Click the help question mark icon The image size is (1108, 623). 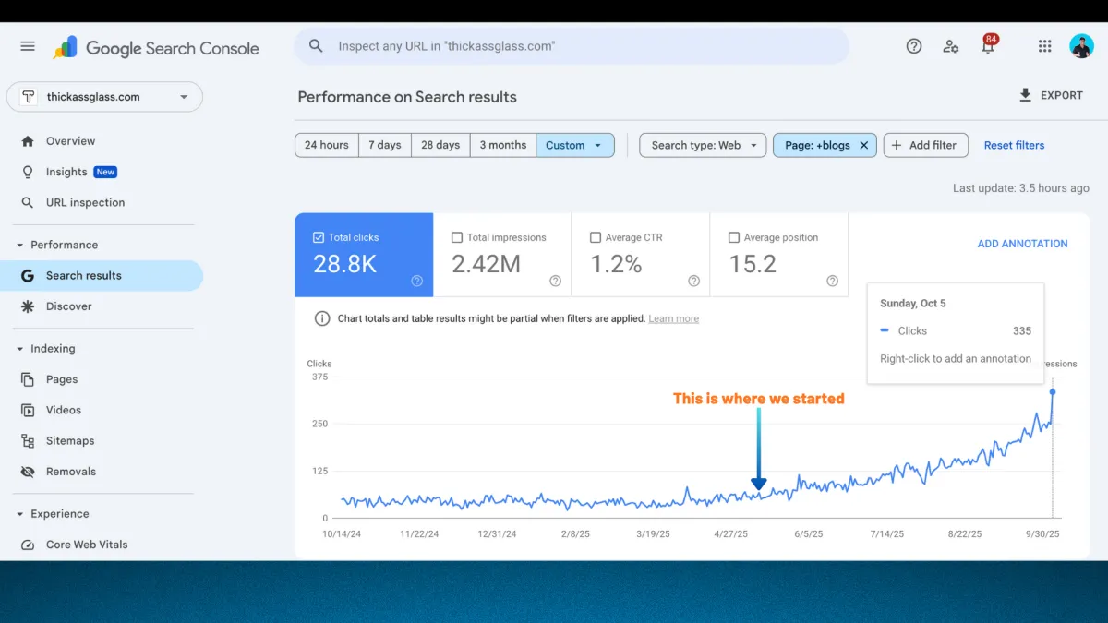[914, 46]
